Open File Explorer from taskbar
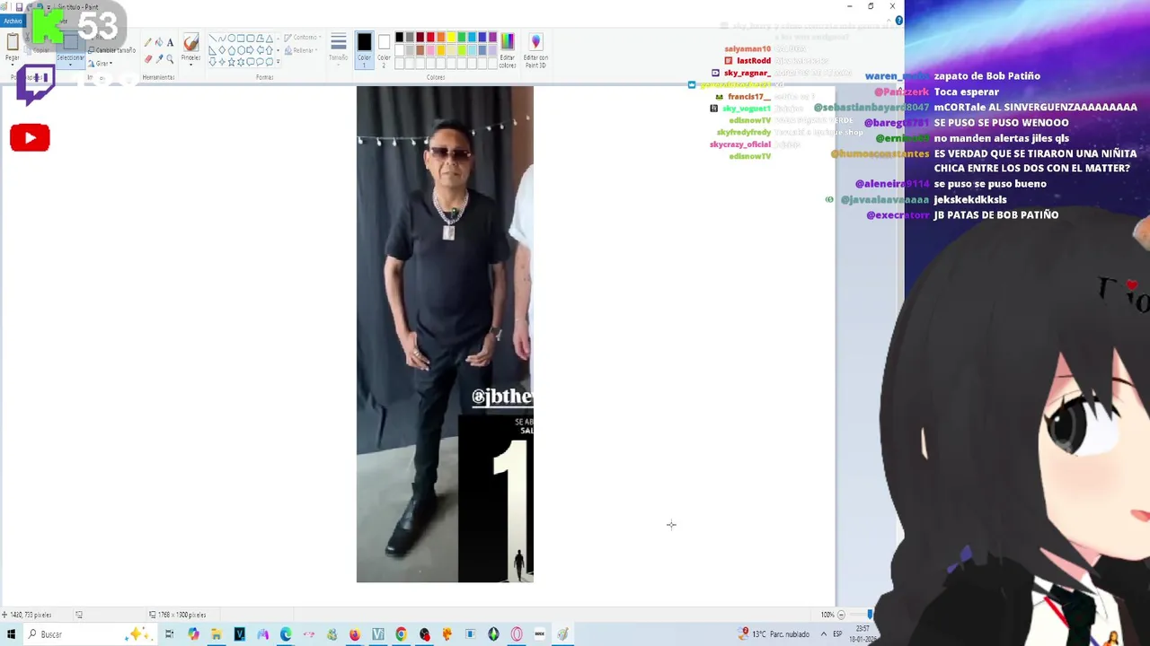 217,634
